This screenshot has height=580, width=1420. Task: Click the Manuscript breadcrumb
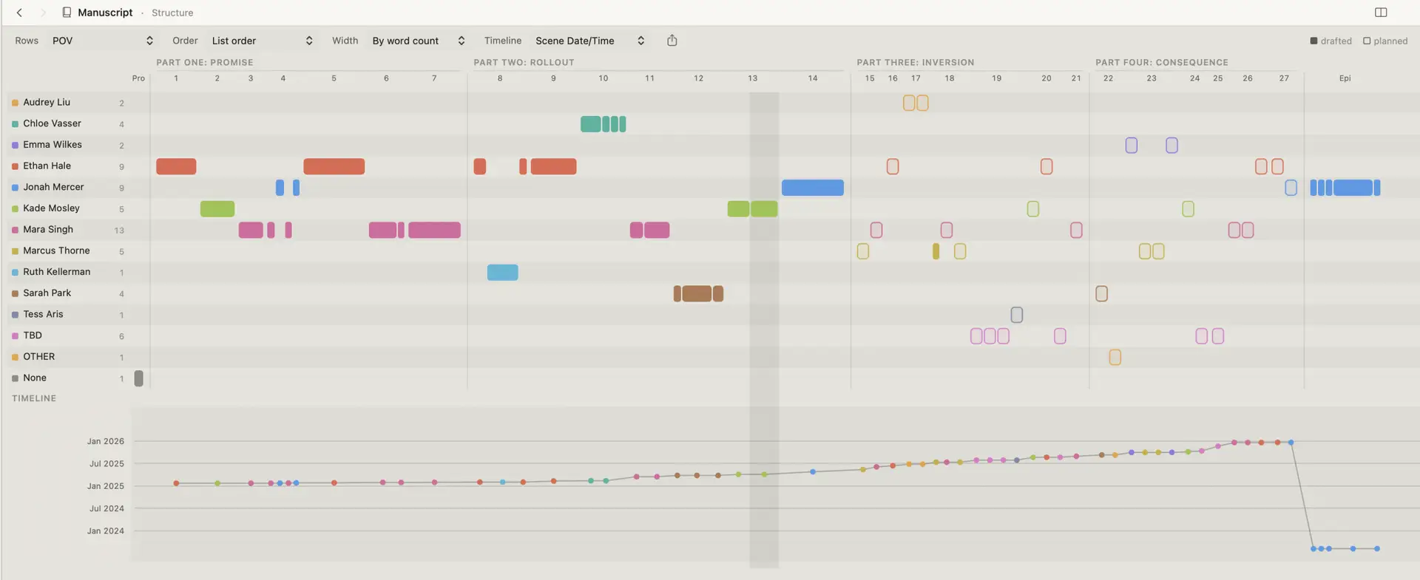tap(105, 13)
